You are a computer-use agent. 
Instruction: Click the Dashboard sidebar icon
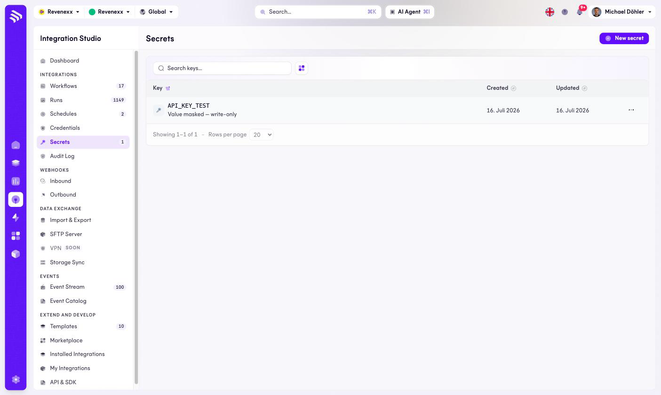click(x=43, y=61)
